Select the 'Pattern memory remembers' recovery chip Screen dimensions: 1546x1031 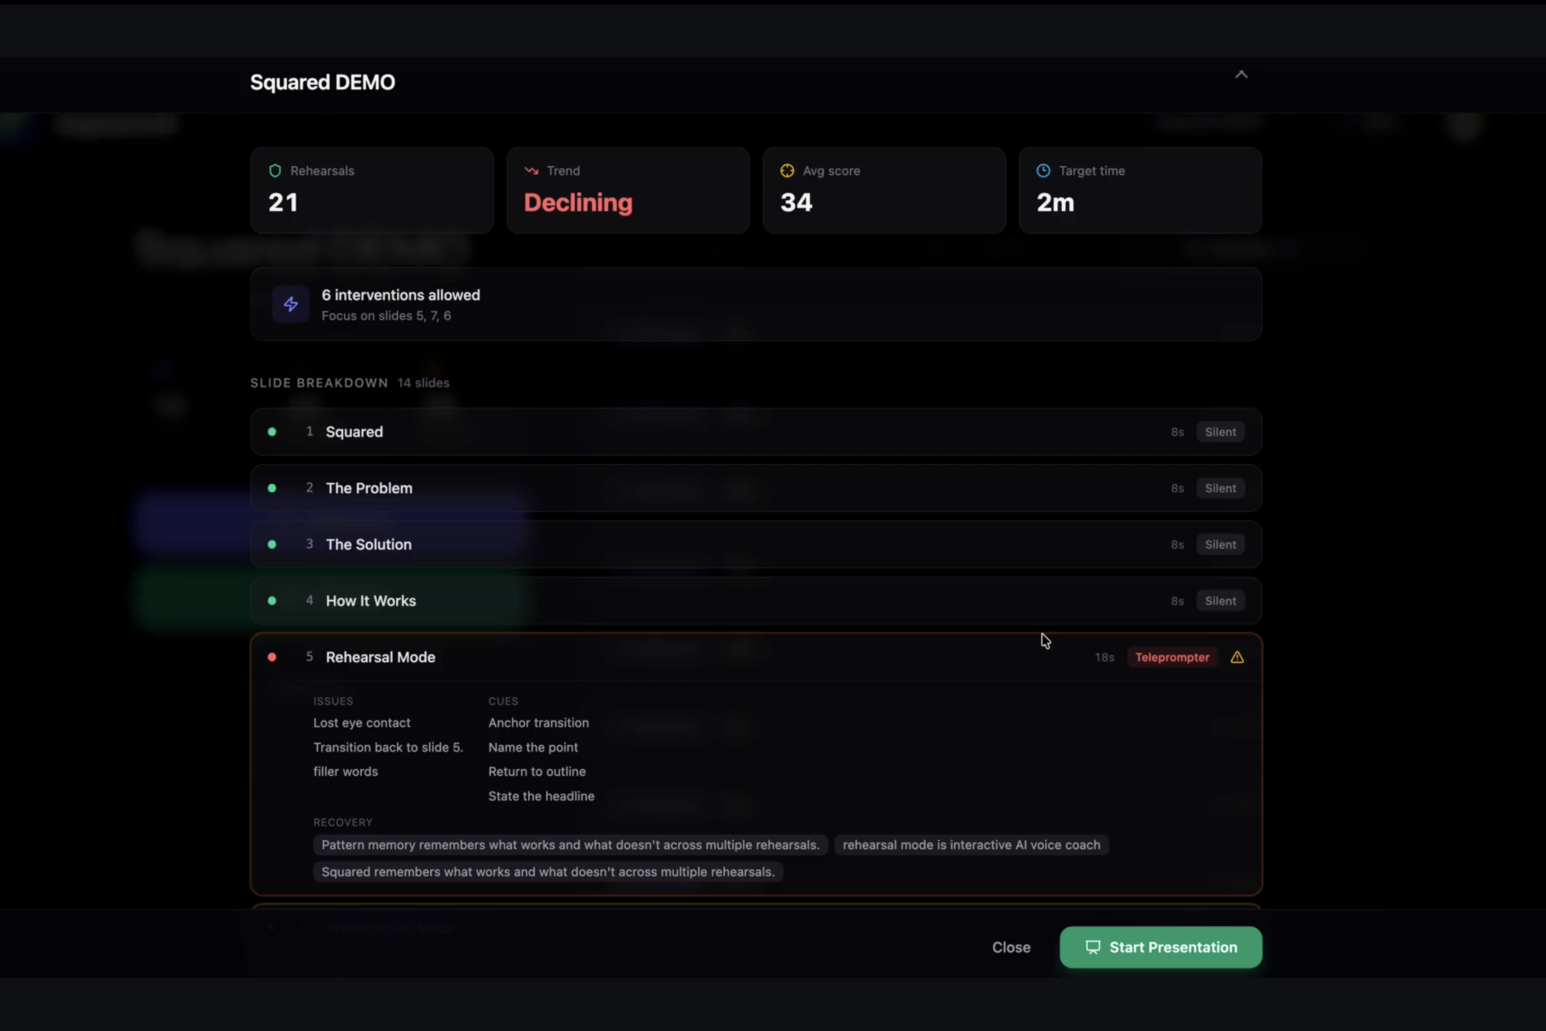[570, 845]
